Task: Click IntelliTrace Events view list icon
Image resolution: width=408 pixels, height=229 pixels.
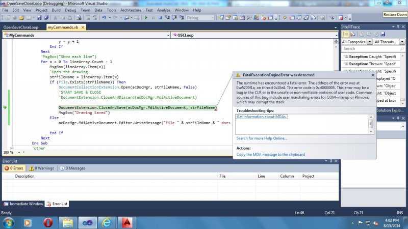Action: pyautogui.click(x=345, y=34)
